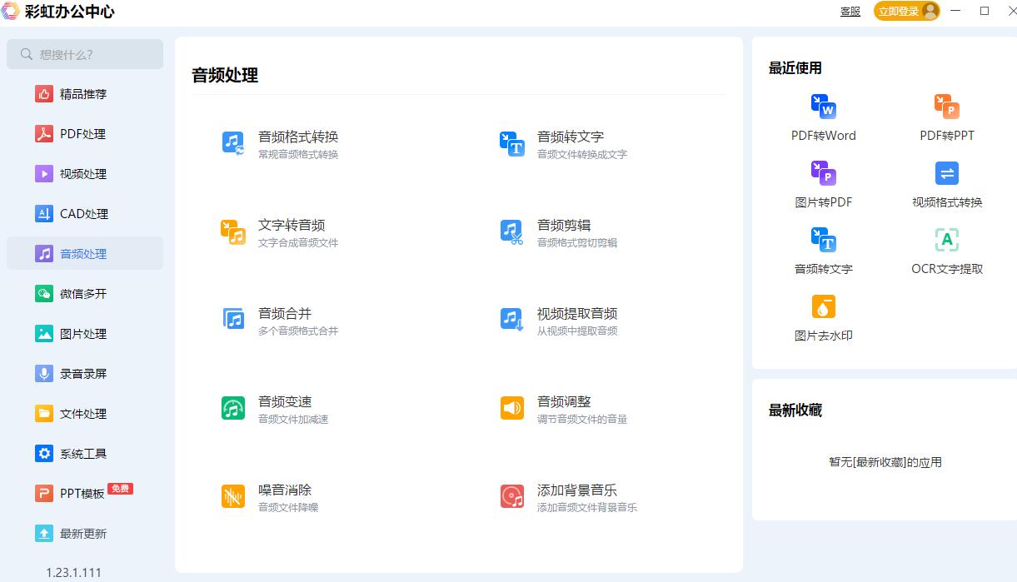Switch to the PDF处理 section
The image size is (1017, 582).
tap(84, 133)
